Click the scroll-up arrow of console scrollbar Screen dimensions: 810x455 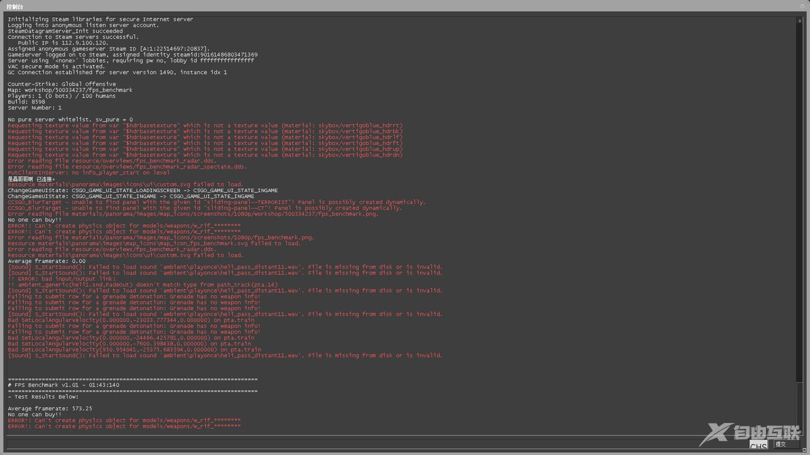[799, 21]
